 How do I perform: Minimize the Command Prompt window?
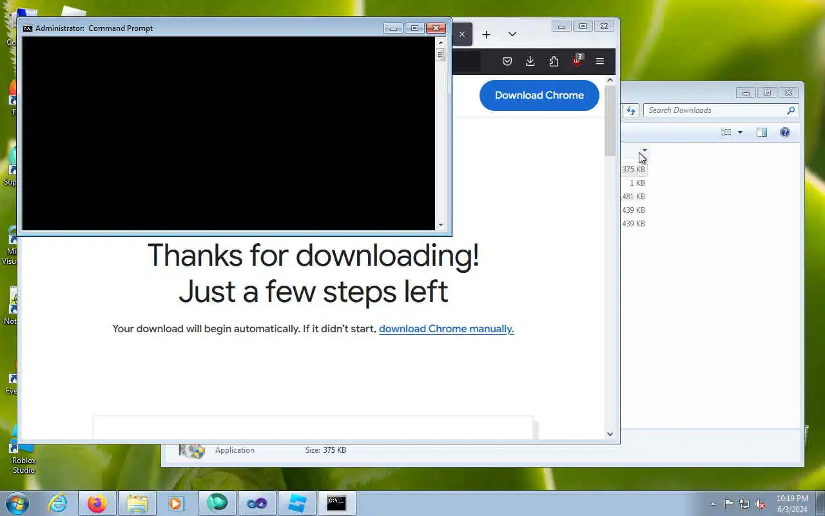tap(393, 28)
